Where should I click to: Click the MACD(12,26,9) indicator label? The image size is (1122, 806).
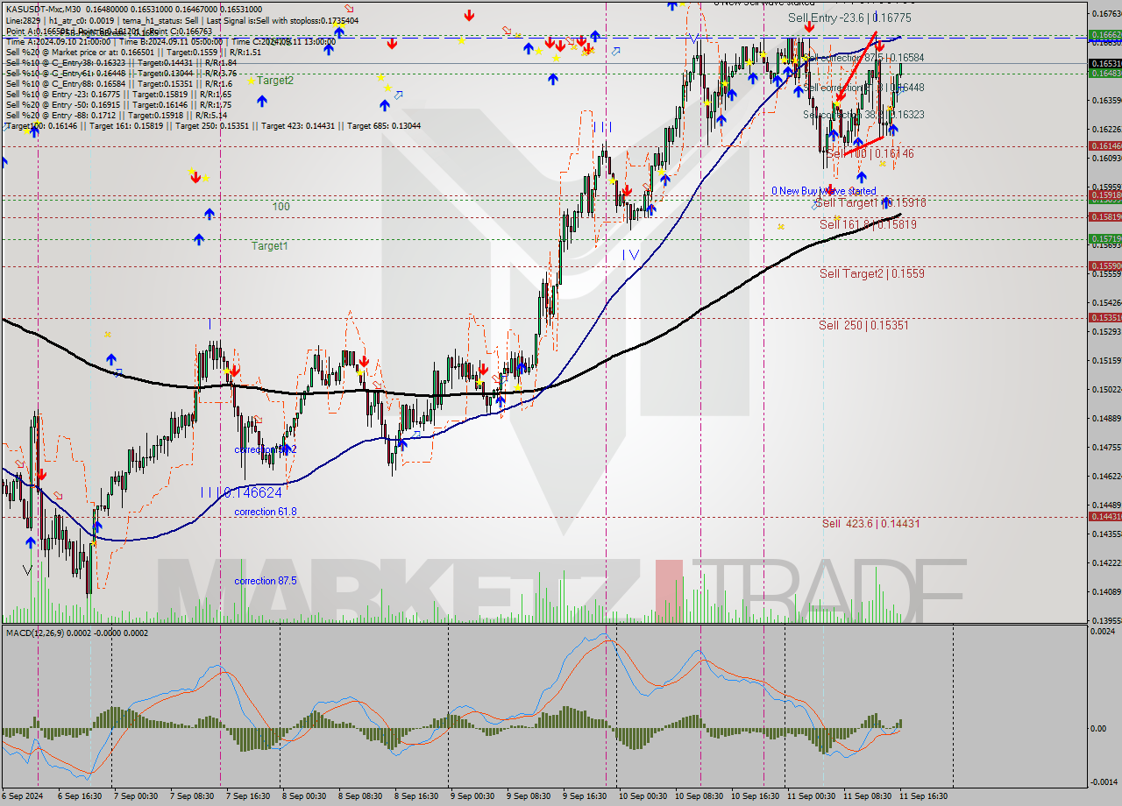[x=77, y=633]
